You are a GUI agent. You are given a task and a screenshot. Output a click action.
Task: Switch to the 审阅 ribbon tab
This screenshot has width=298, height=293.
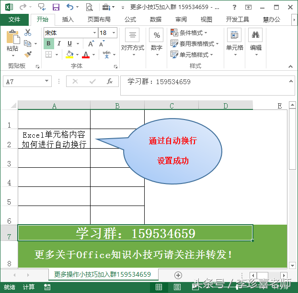(181, 20)
